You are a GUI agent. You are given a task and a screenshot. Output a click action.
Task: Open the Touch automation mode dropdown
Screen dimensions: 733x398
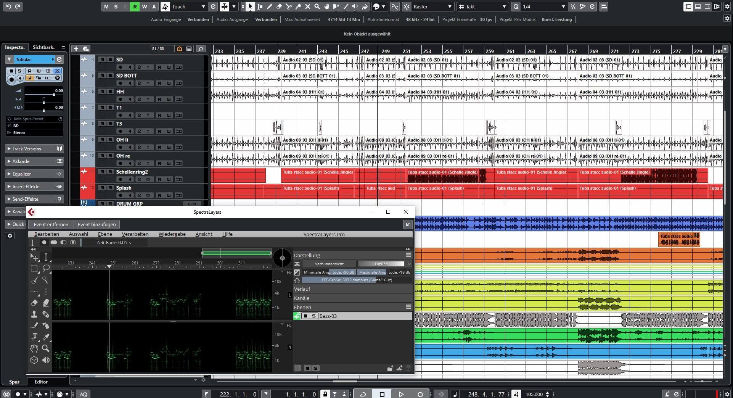[x=203, y=6]
